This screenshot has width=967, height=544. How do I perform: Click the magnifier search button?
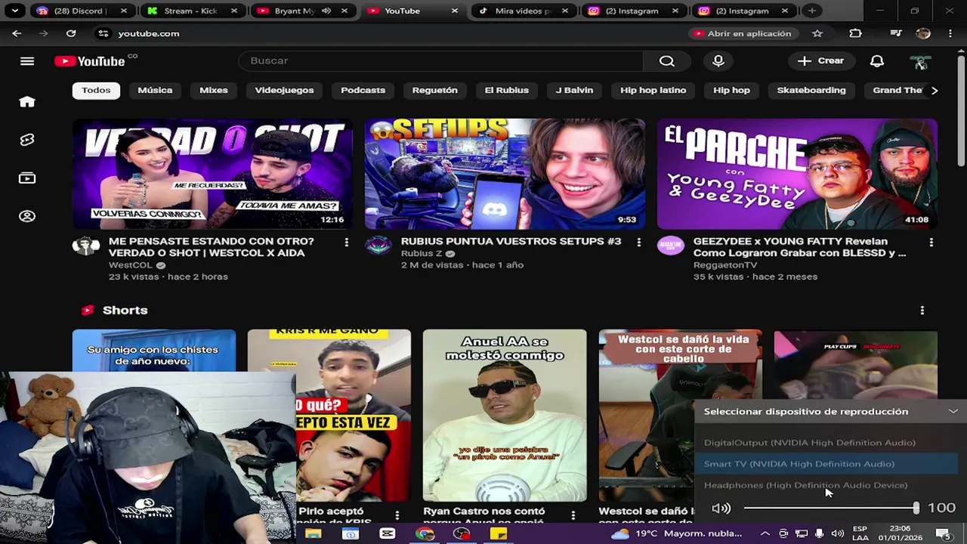(666, 61)
